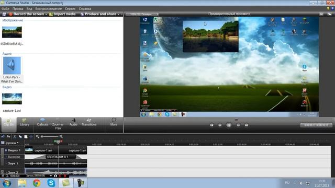The height and width of the screenshot is (188, 335).
Task: Open the Zoom-n-Pan tab
Action: (58, 124)
